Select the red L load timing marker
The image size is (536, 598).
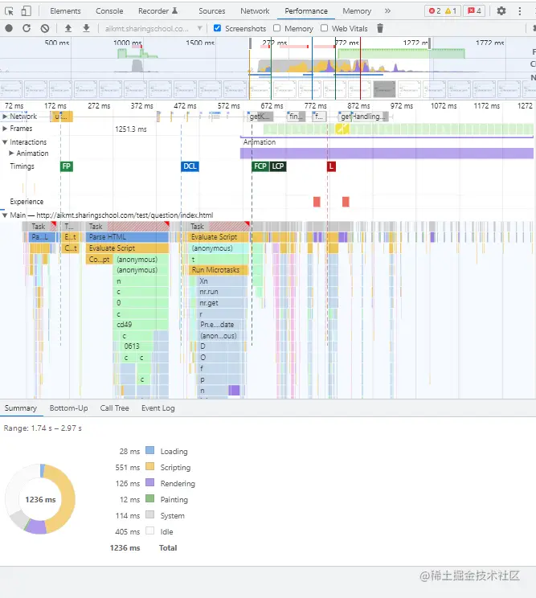(331, 166)
